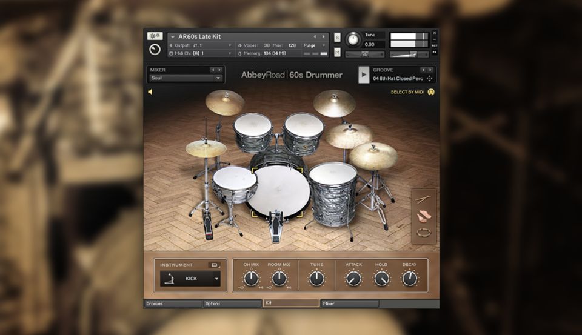Click the drumsticks percussion icon
The image size is (582, 335).
point(423,199)
